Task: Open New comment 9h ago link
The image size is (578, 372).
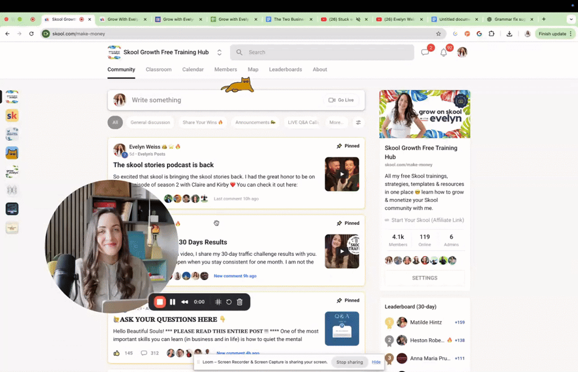Action: click(235, 276)
